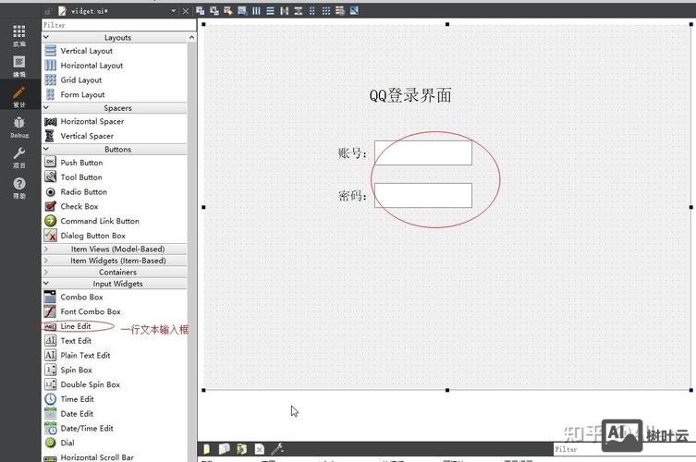Expand Item Widgets (Item-Based) category

click(x=115, y=261)
